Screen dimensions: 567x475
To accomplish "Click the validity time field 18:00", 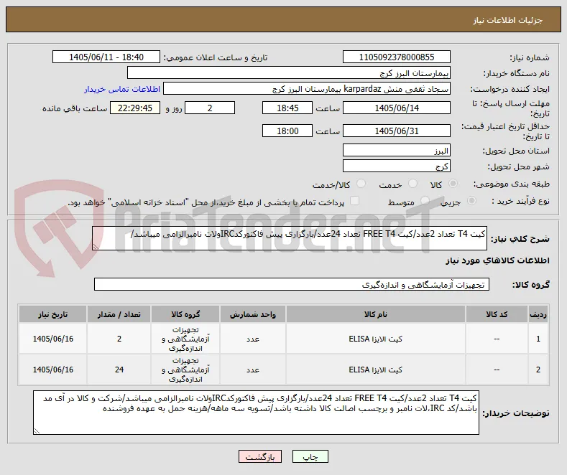I will coord(287,131).
